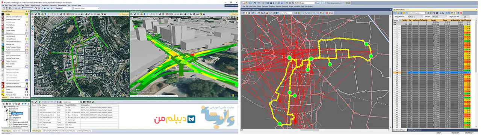Click the Vehicles In Network color swatch
Screen dimensions: 481x135
click(27, 84)
